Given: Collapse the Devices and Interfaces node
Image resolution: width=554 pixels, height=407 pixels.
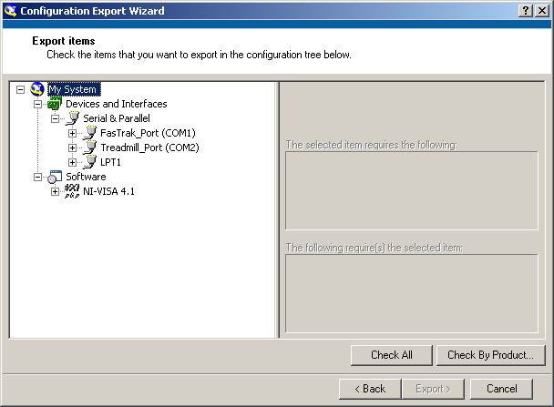Looking at the screenshot, I should tap(37, 104).
